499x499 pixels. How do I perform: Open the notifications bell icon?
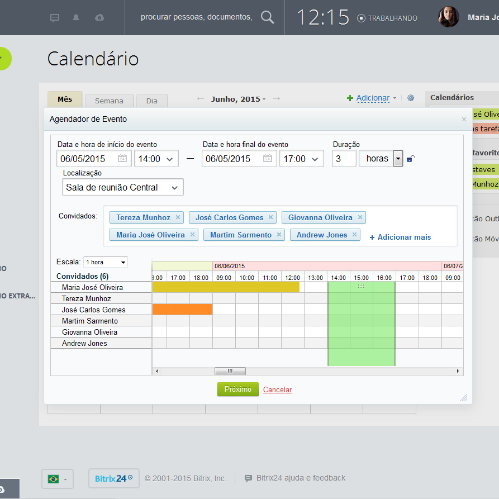coord(77,18)
